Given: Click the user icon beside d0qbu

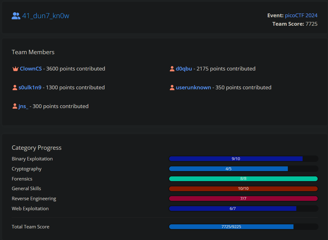Looking at the screenshot, I should (x=172, y=69).
